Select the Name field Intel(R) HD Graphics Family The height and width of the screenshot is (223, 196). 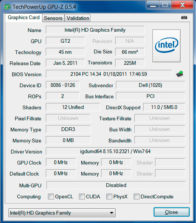[x=95, y=30]
